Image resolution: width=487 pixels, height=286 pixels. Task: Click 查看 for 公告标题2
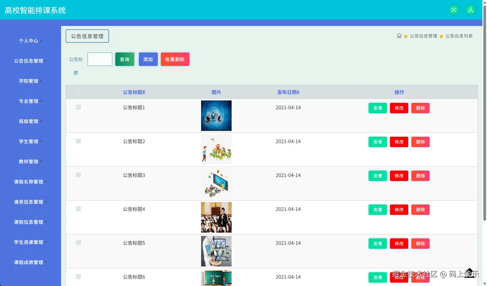click(x=377, y=142)
